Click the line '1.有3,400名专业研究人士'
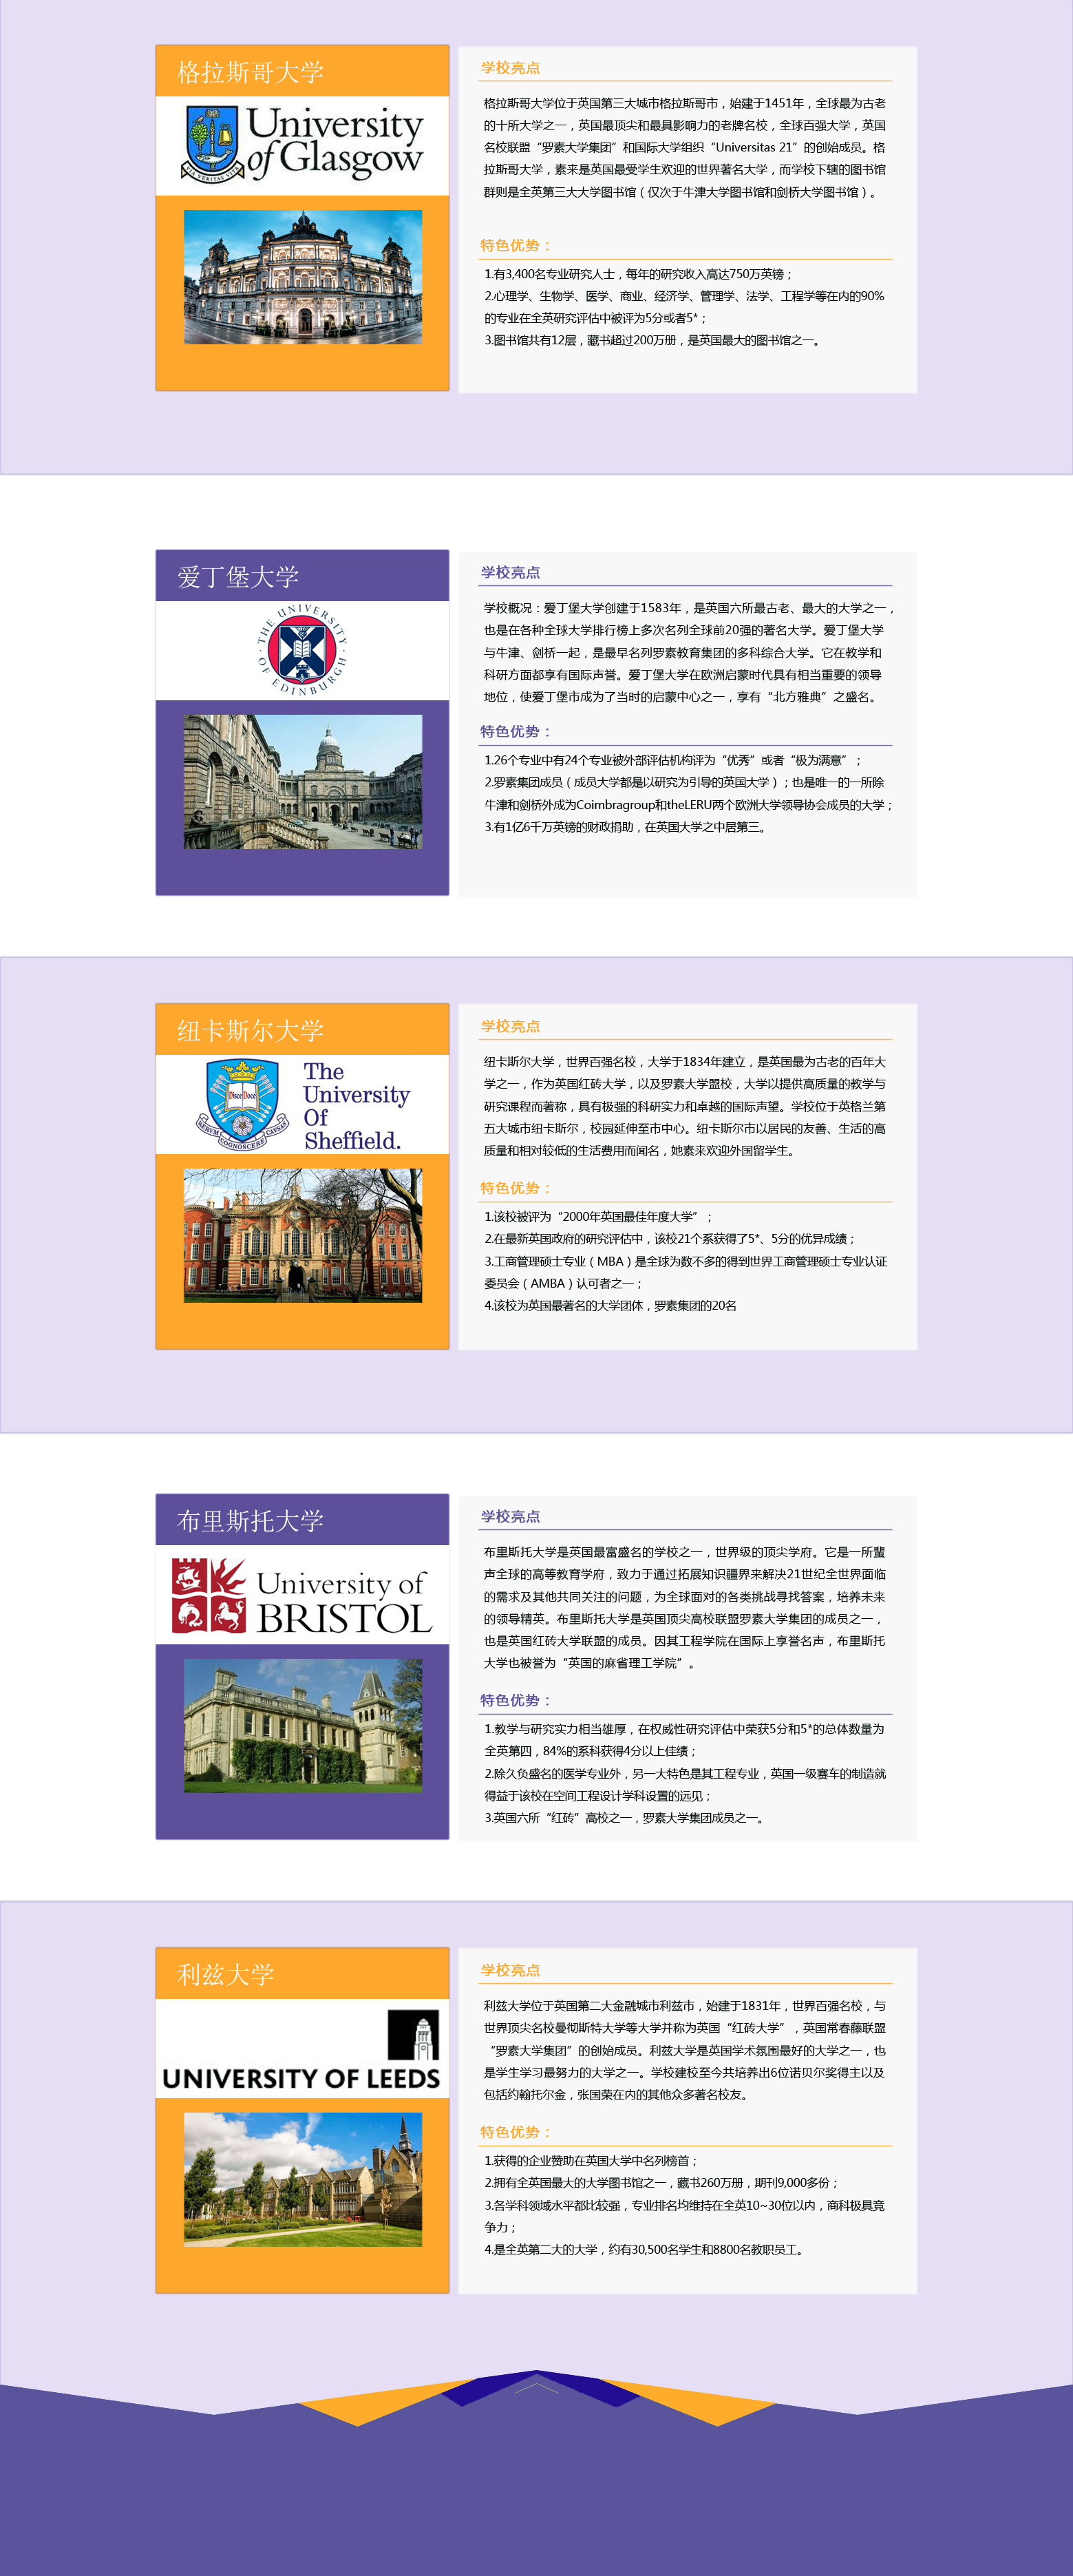Screen dimensions: 1073x2576 pos(639,274)
